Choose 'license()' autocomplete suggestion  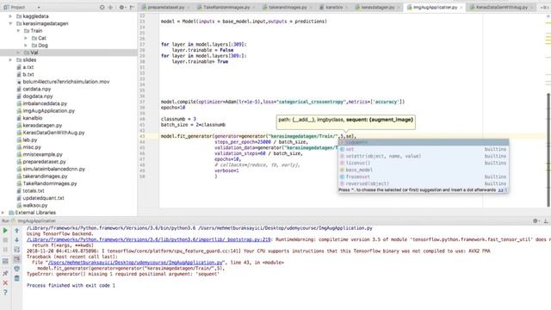(424, 163)
